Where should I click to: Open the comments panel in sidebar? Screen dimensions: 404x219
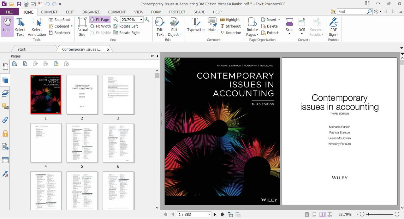[5, 107]
